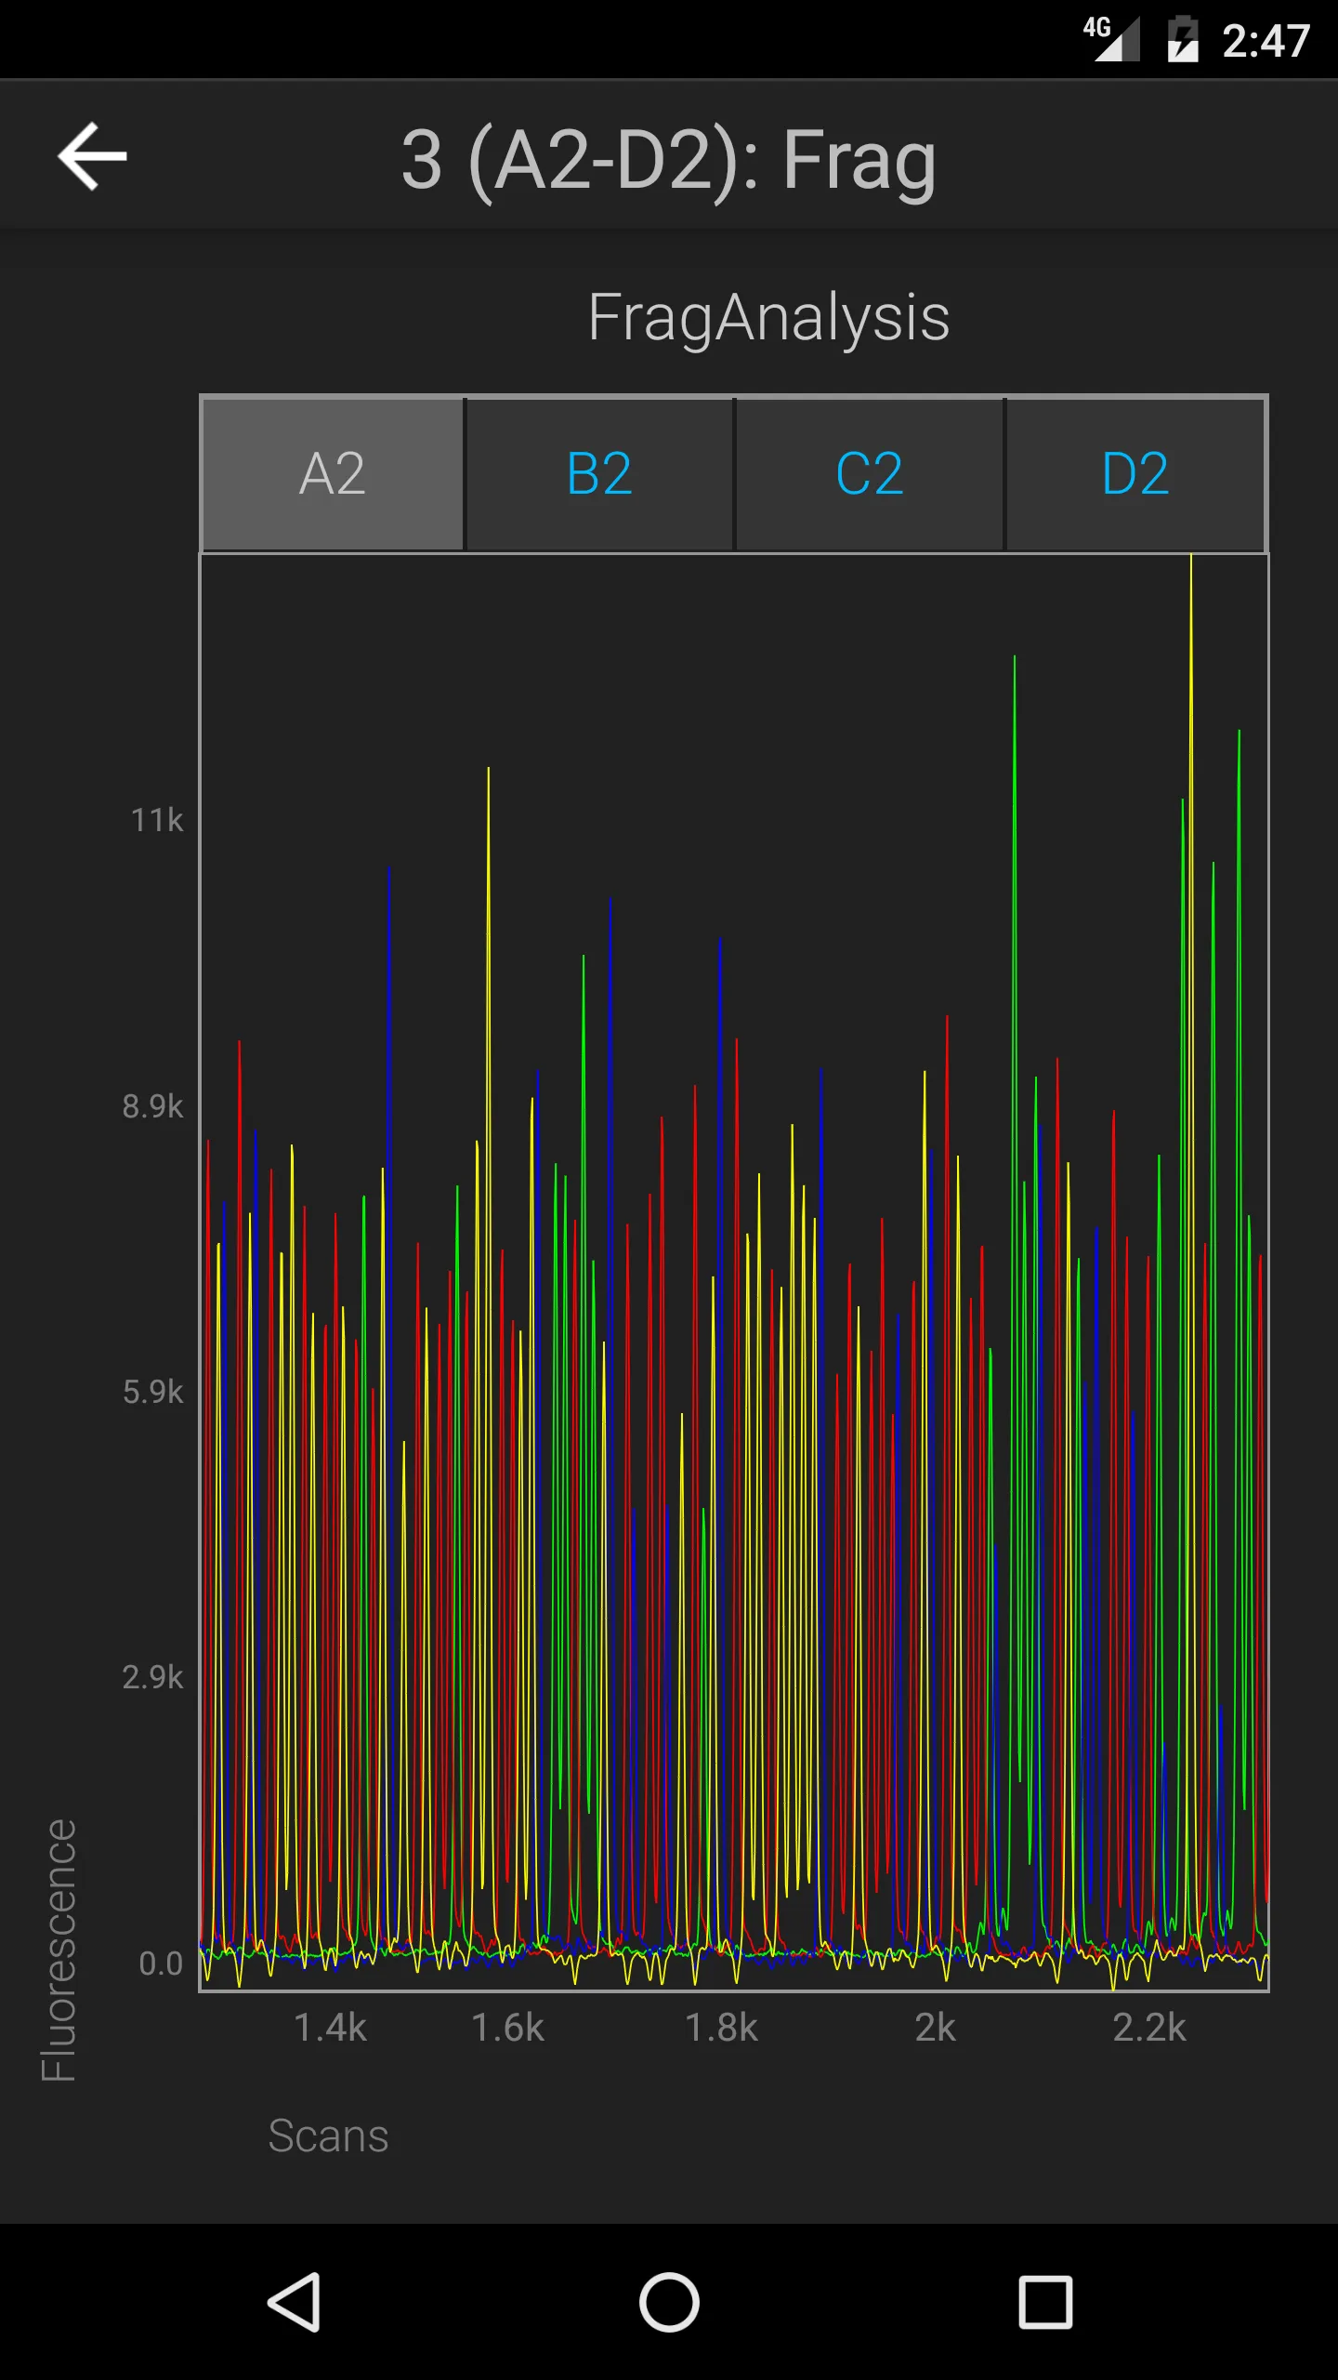This screenshot has width=1338, height=2380.
Task: Tap the back arrow in the header
Action: click(92, 156)
